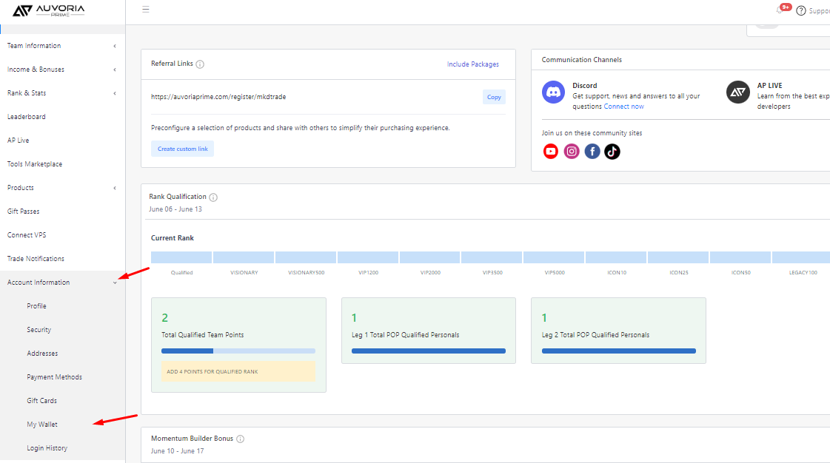Collapse Account Information chevron
Image resolution: width=830 pixels, height=463 pixels.
pyautogui.click(x=115, y=283)
